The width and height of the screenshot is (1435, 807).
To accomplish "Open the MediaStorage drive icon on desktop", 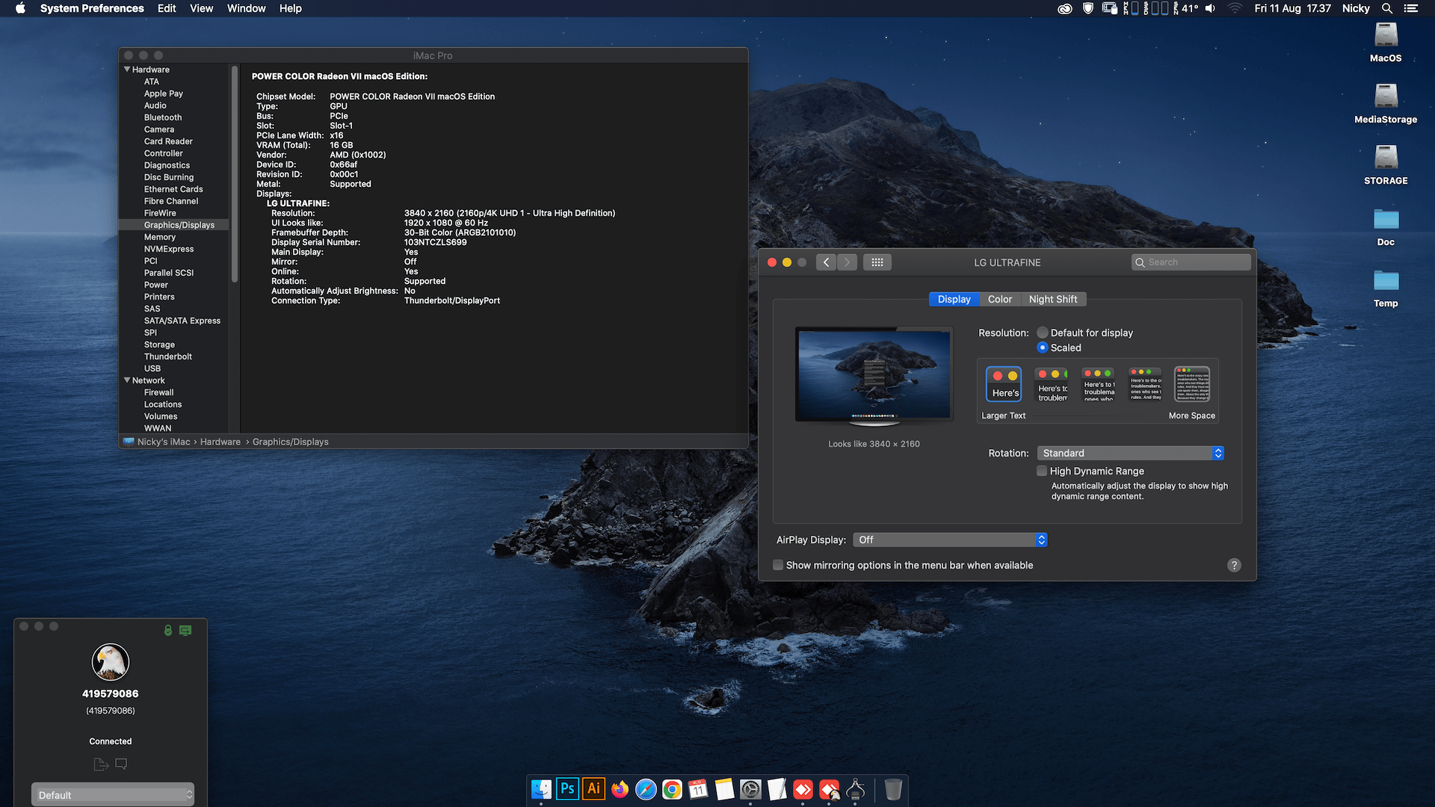I will [1386, 103].
